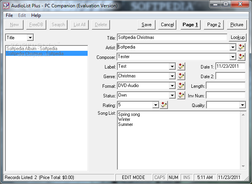Expand the Composer dropdown arrow
Viewport: 252px width, 184px height.
[233, 57]
